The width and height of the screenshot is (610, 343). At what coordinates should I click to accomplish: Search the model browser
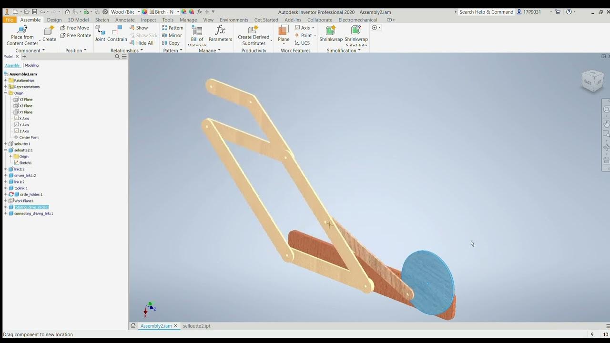click(117, 57)
